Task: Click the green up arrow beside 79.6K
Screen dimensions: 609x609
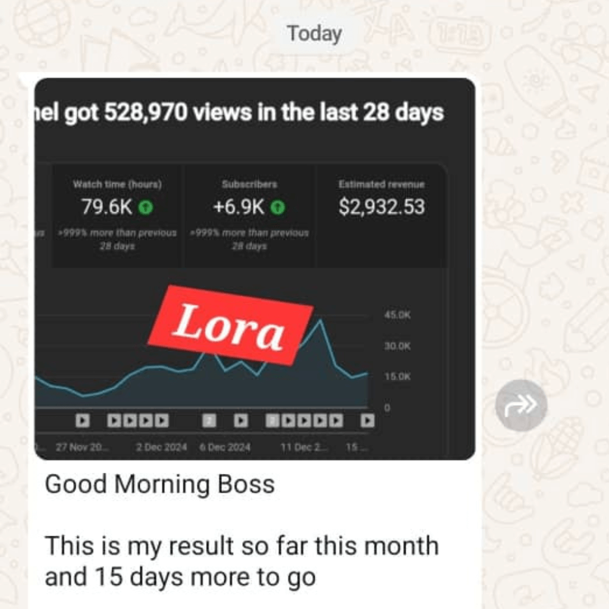Action: pyautogui.click(x=146, y=208)
